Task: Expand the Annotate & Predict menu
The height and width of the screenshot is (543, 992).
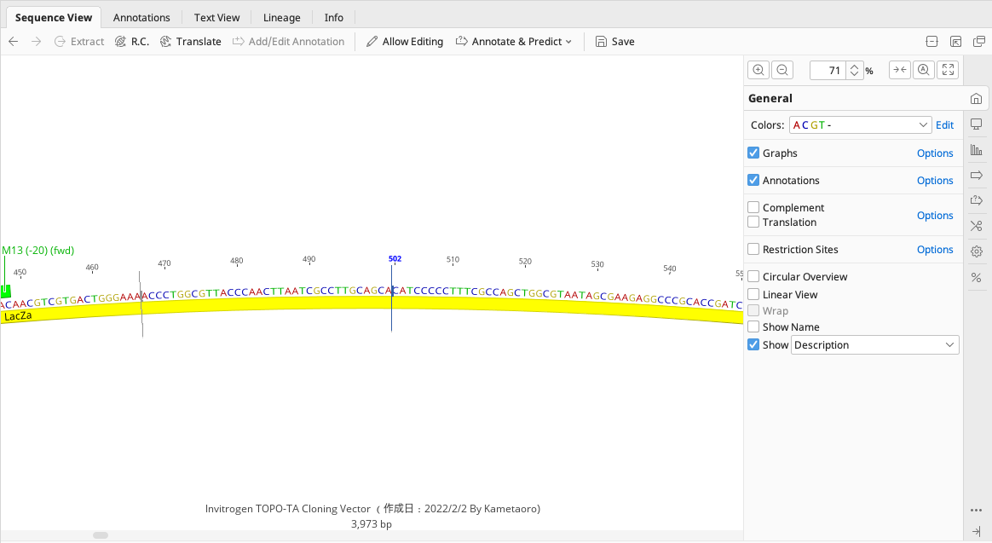Action: (514, 41)
